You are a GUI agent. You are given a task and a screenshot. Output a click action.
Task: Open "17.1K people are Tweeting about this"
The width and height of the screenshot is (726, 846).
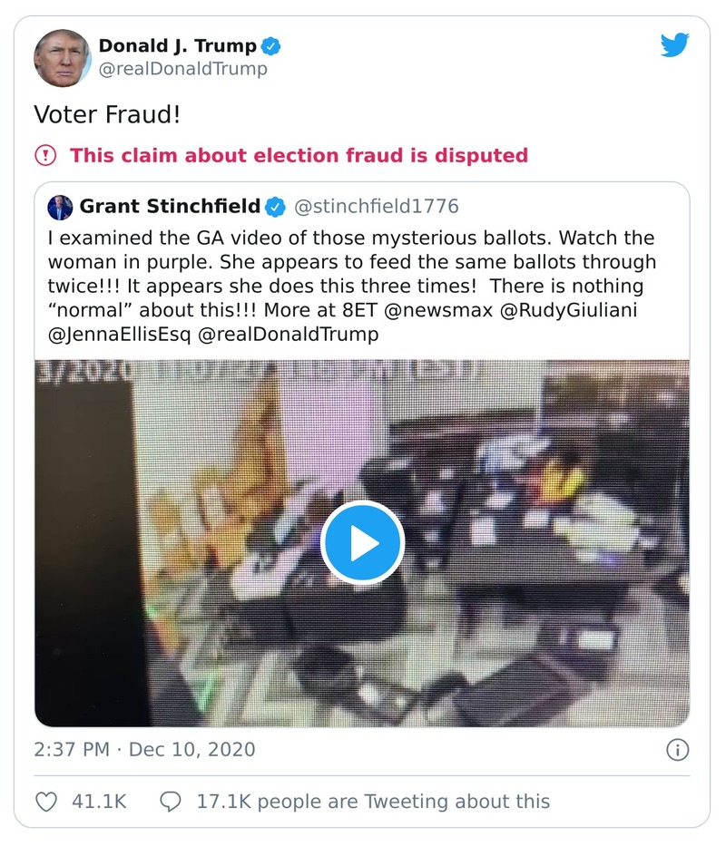click(373, 801)
